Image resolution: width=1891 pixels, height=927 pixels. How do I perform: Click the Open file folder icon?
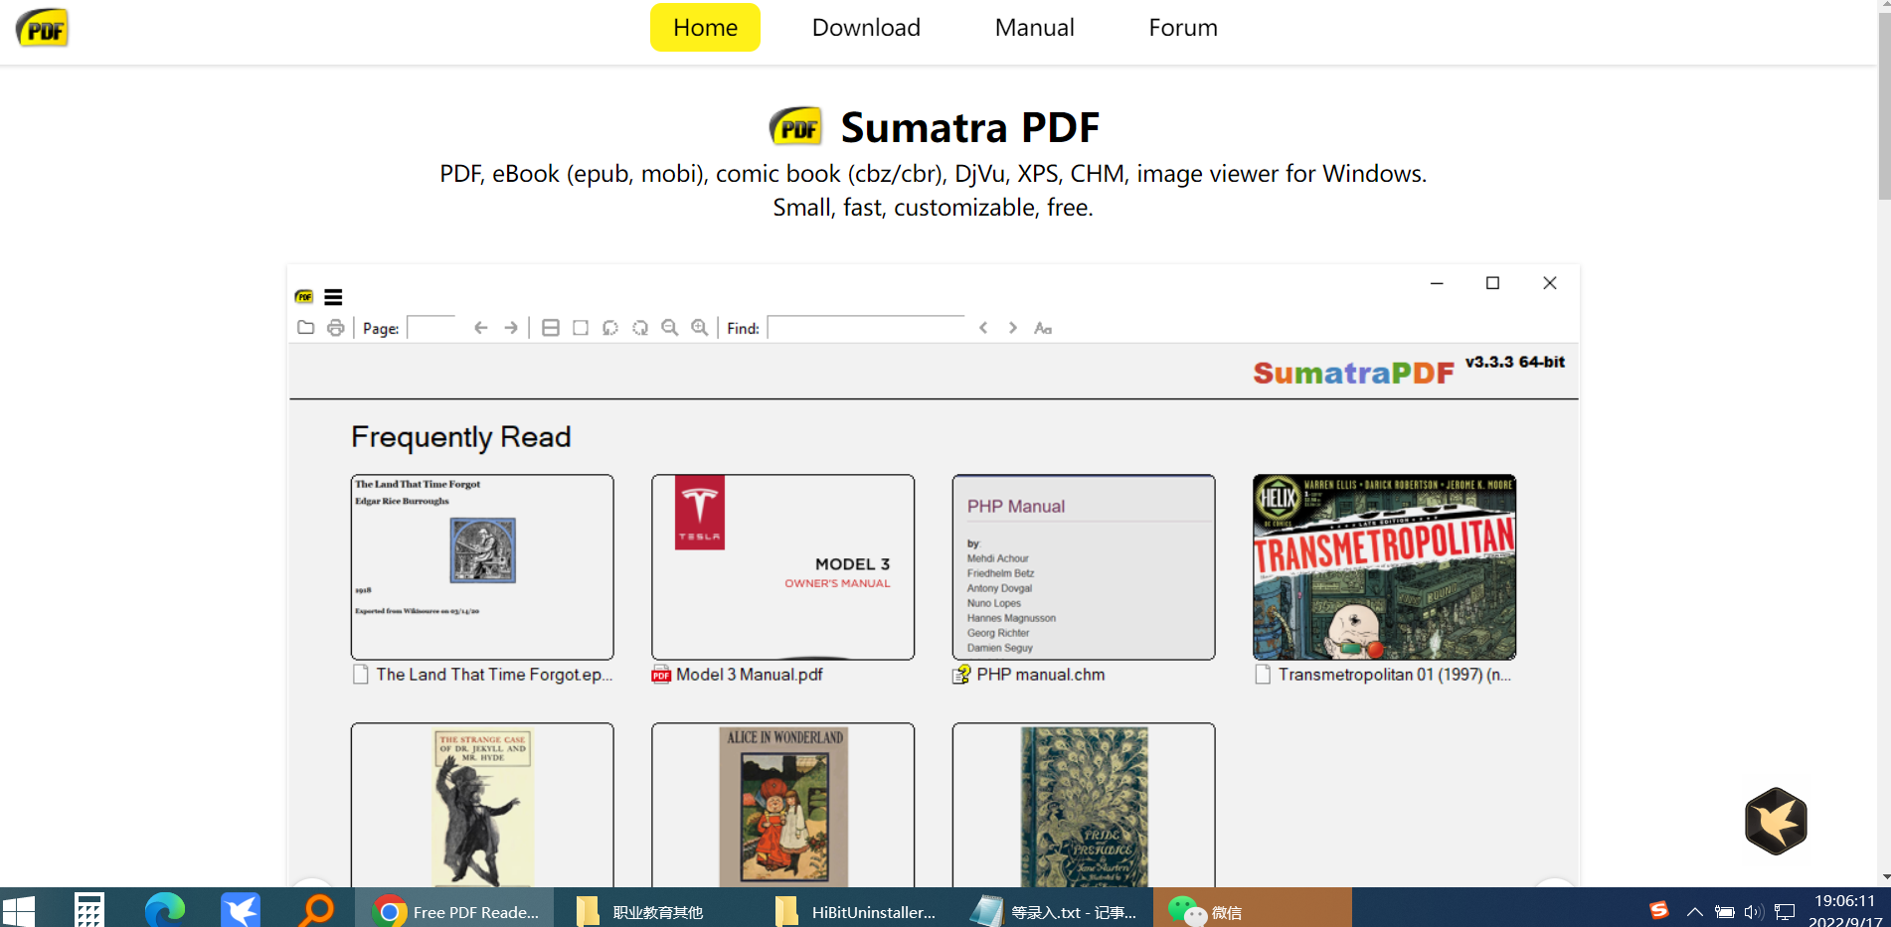305,328
